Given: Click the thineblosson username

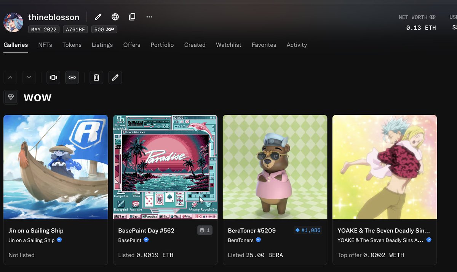Looking at the screenshot, I should (x=54, y=17).
